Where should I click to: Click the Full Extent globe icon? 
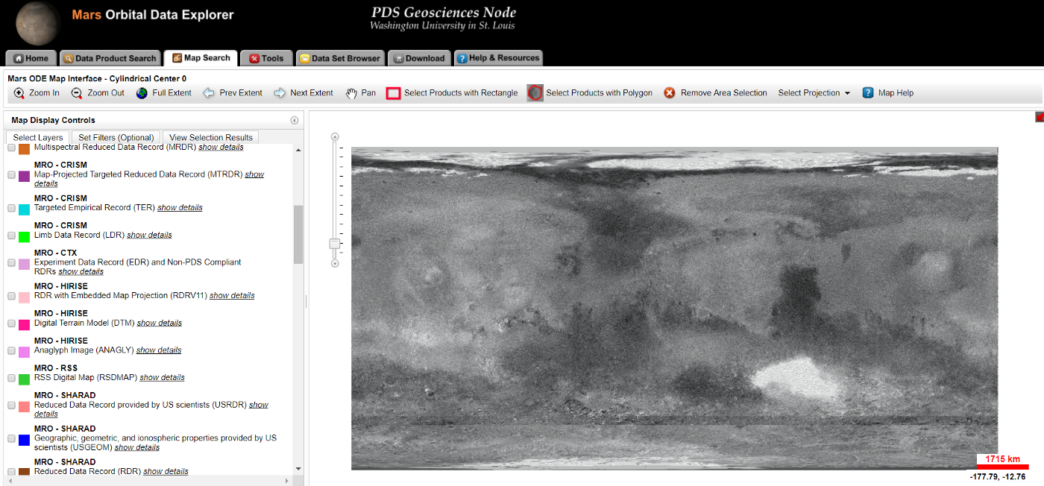coord(142,93)
